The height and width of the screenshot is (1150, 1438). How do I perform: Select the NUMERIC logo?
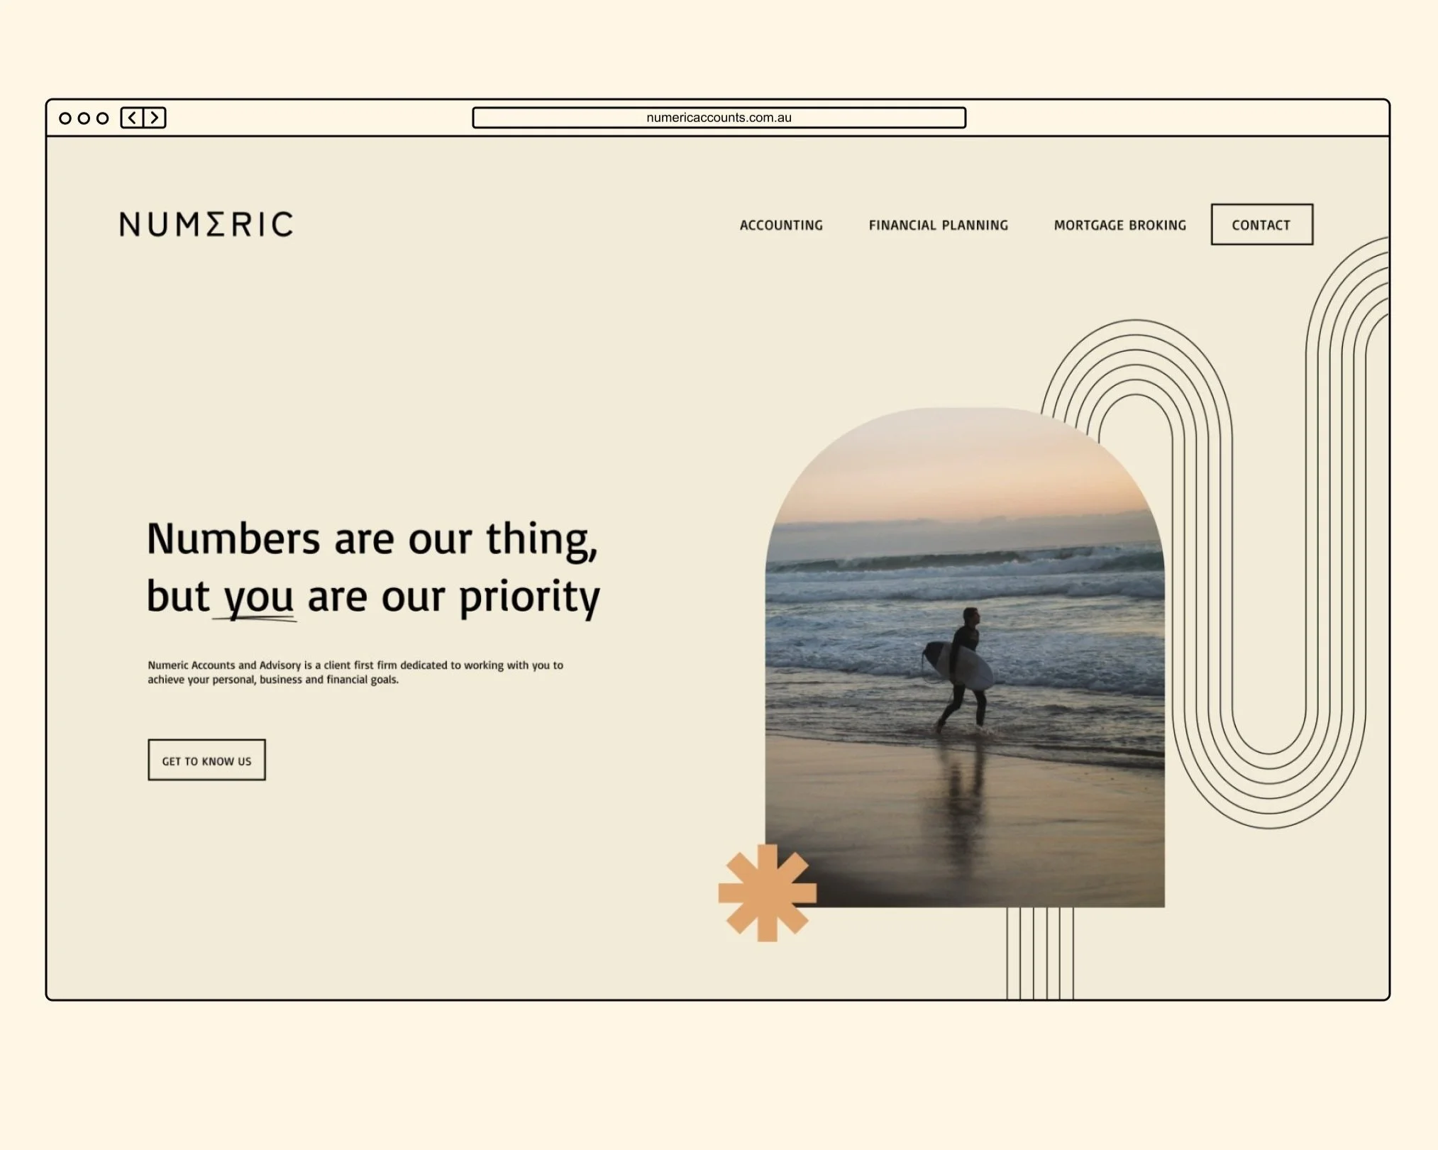tap(205, 225)
